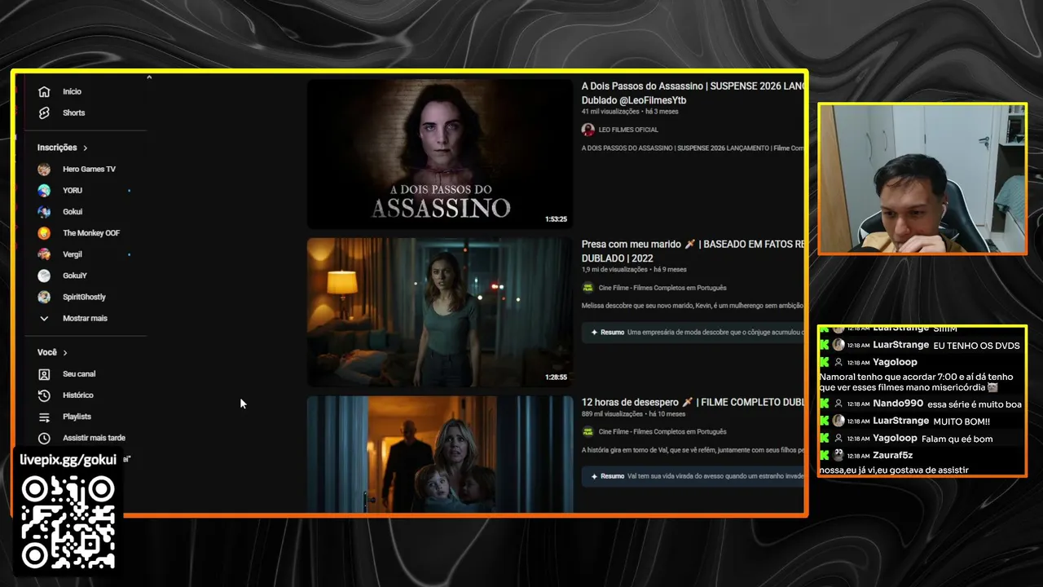Viewport: 1043px width, 587px height.
Task: Click the 1:53:25 duration badge
Action: coord(556,219)
